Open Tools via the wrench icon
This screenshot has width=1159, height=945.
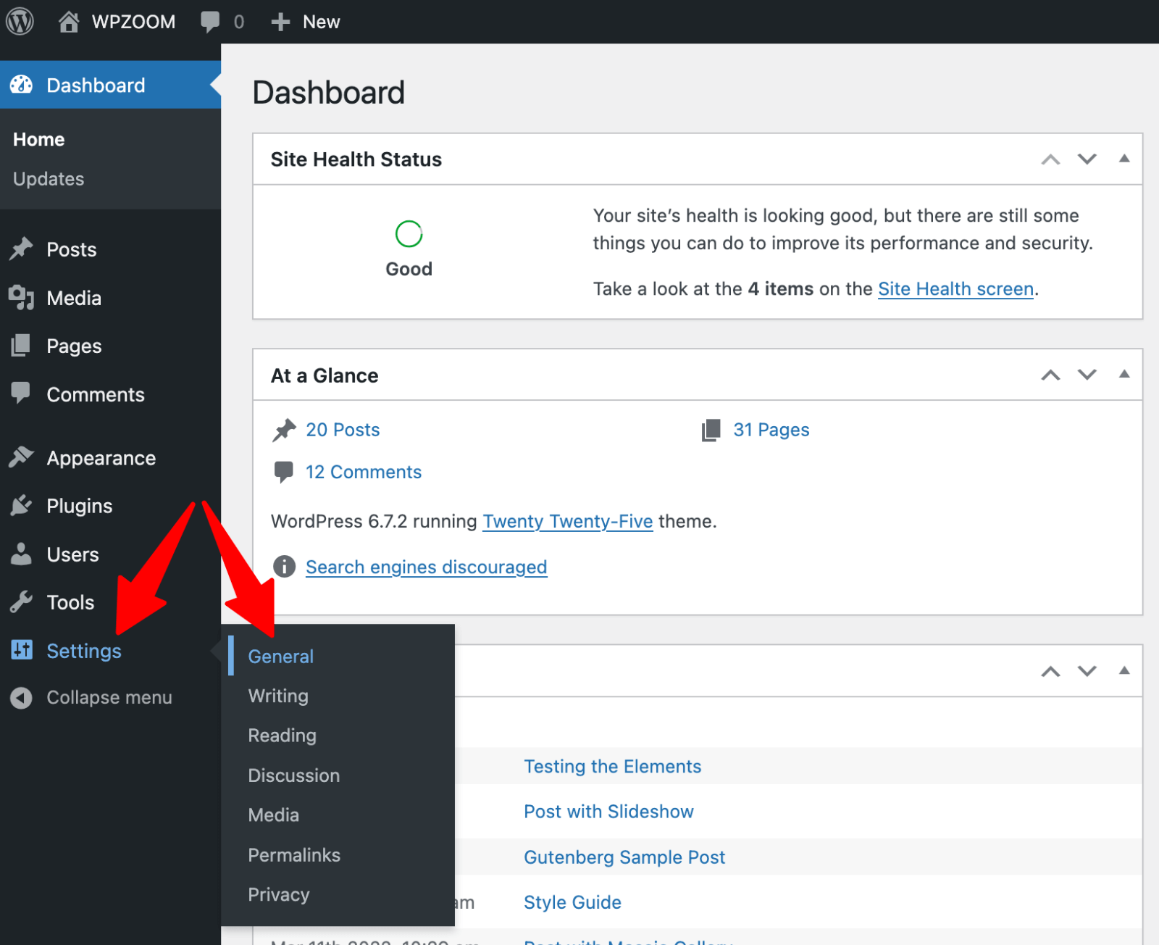[x=22, y=602]
